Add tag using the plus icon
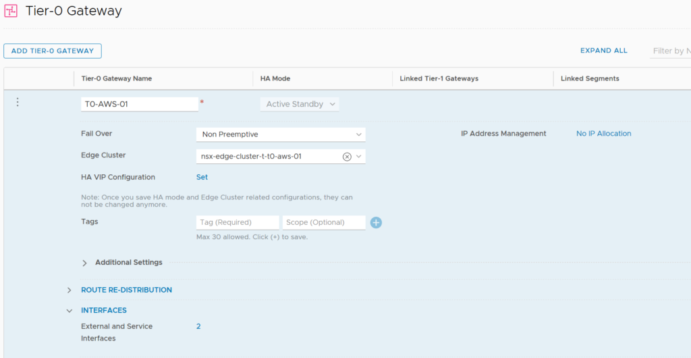Viewport: 691px width, 358px height. pyautogui.click(x=376, y=223)
